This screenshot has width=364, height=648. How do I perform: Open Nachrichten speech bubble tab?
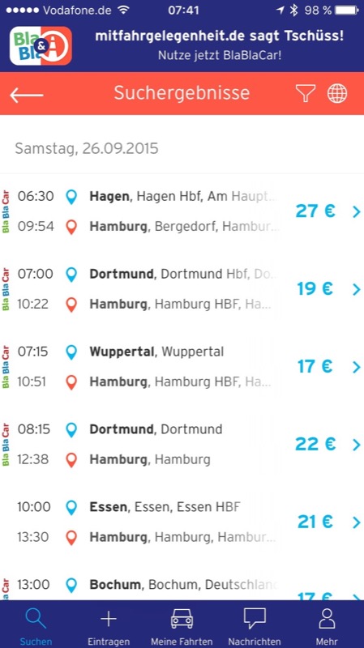(x=255, y=625)
